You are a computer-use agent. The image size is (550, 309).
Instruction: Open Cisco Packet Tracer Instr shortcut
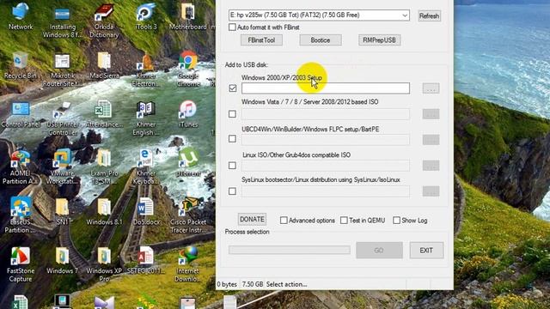[188, 215]
